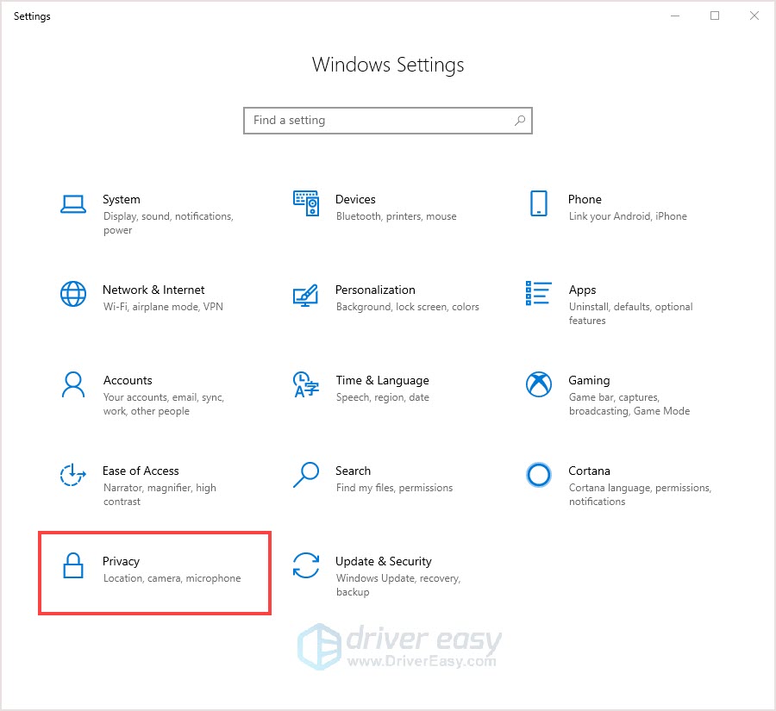Select the Accounts person icon

click(x=73, y=384)
